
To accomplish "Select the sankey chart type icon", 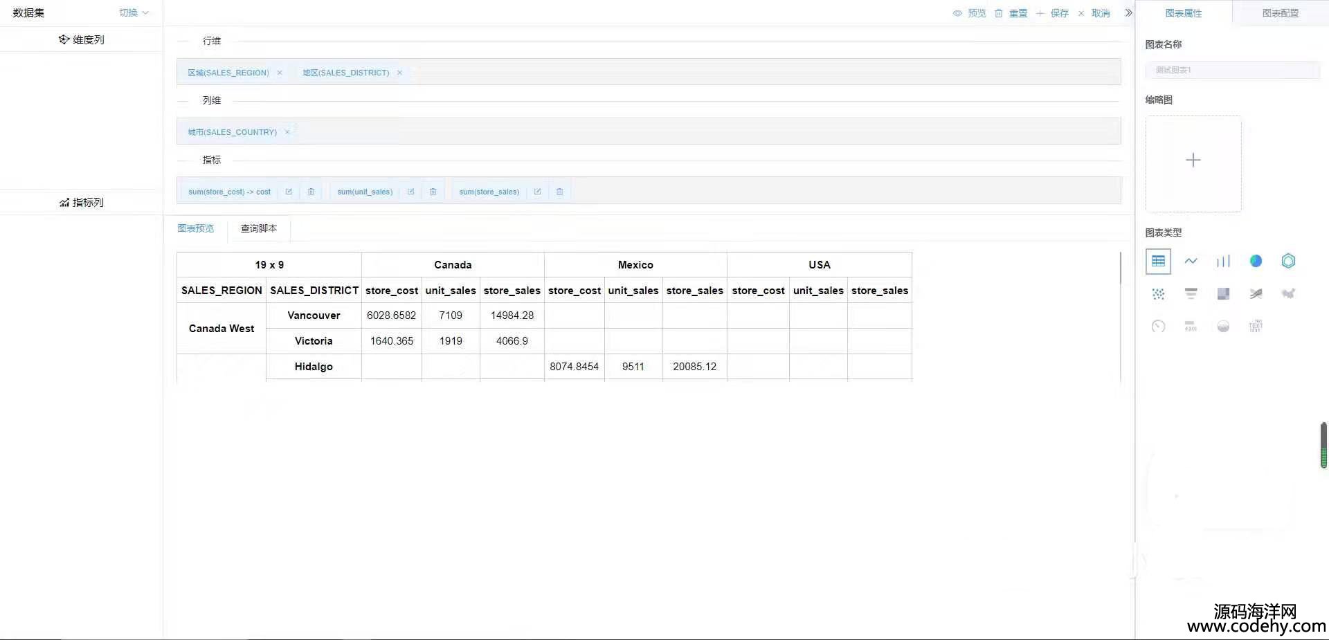I will [x=1256, y=294].
